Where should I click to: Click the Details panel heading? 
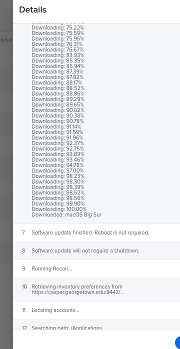point(32,10)
